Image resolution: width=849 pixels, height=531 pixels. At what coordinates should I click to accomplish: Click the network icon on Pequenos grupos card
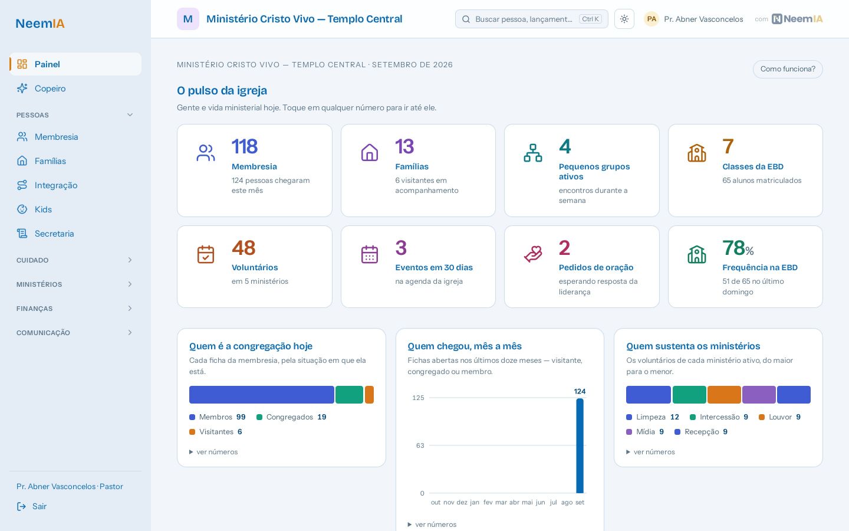533,153
